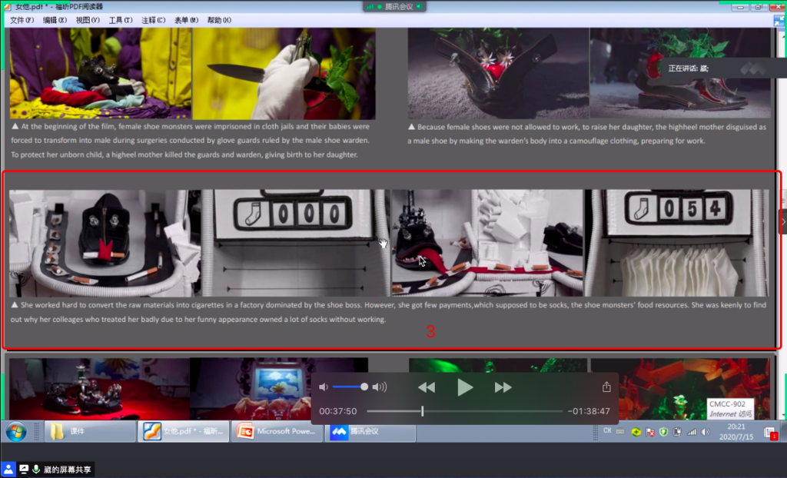Click the CH input language indicator
Viewport: 787px width, 478px height.
[607, 431]
